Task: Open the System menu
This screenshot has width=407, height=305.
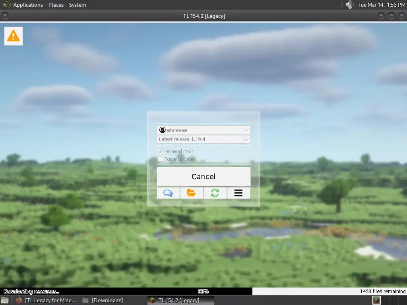Action: (78, 5)
